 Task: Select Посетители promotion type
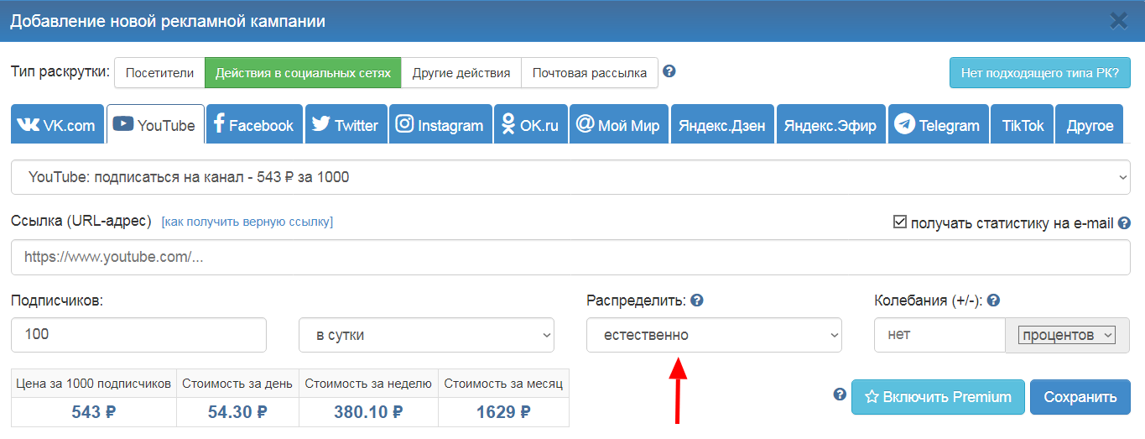coord(159,73)
